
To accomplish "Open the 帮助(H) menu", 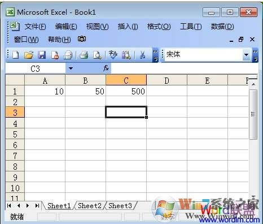I will tap(59, 40).
